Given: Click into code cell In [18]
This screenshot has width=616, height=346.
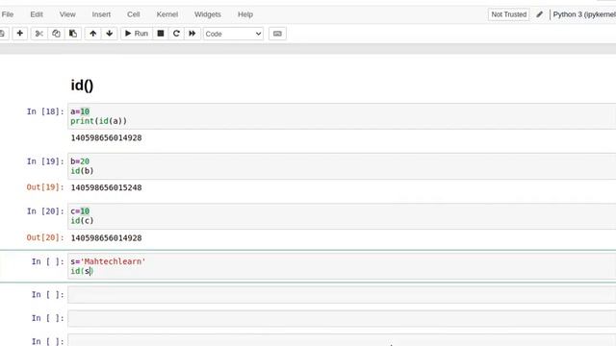Looking at the screenshot, I should [x=342, y=116].
